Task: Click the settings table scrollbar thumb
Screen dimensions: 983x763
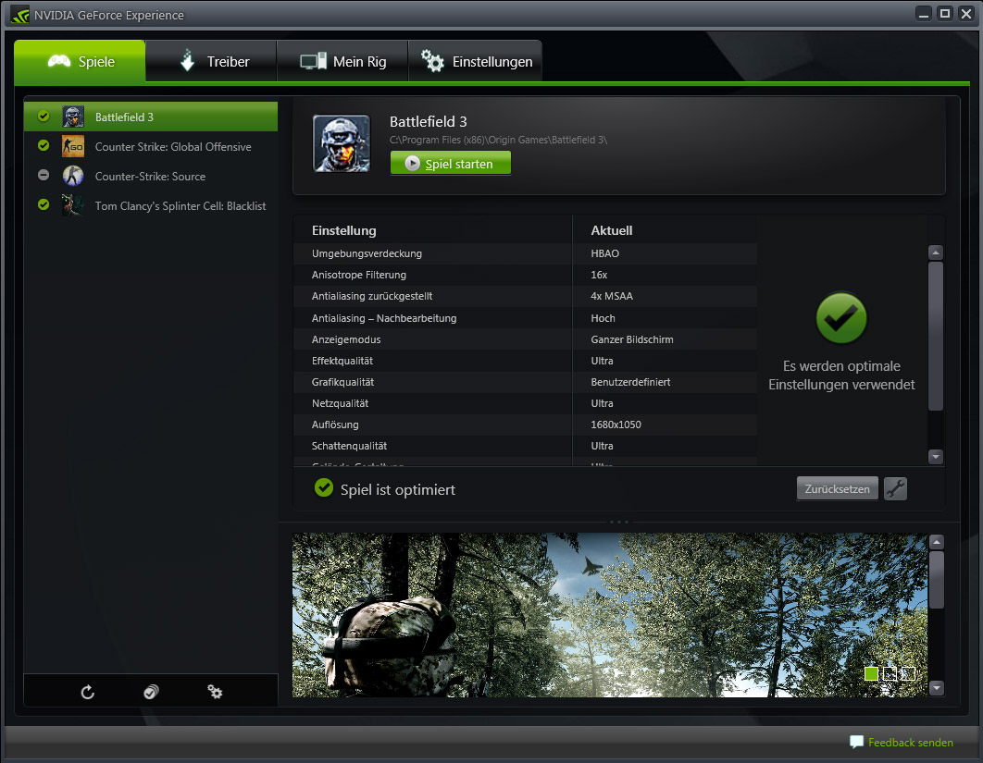Action: click(x=936, y=337)
